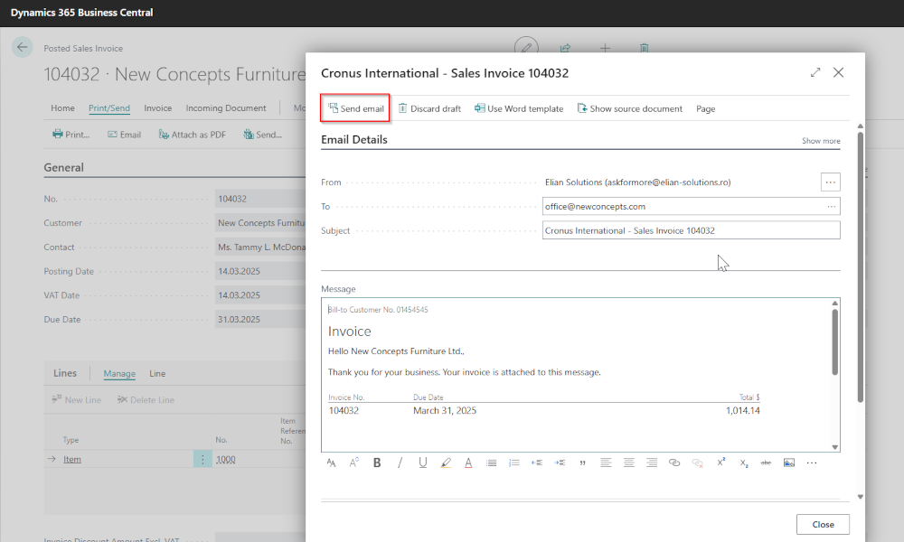Open the Invoice tab

tap(157, 107)
